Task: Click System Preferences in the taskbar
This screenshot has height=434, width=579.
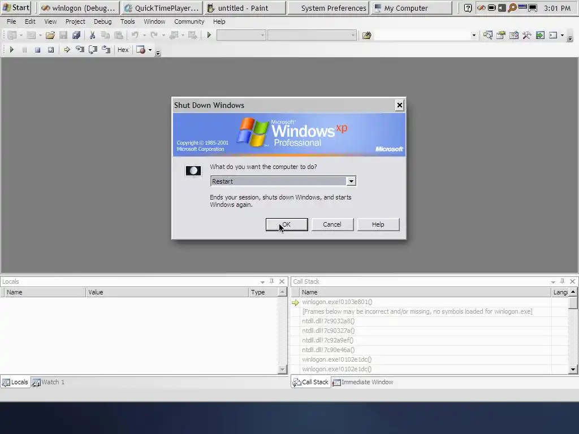Action: click(329, 8)
